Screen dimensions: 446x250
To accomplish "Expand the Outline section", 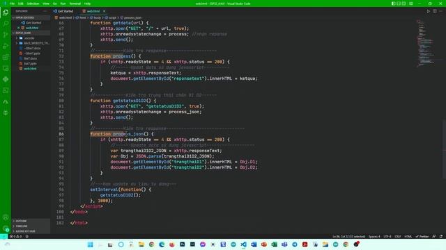I will pos(31,221).
